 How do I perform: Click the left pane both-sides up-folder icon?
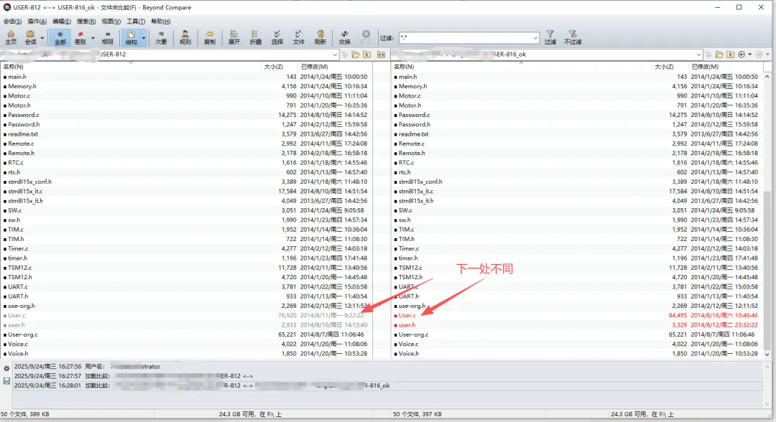[381, 55]
